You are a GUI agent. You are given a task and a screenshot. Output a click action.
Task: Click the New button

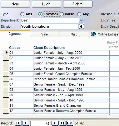[15, 4]
